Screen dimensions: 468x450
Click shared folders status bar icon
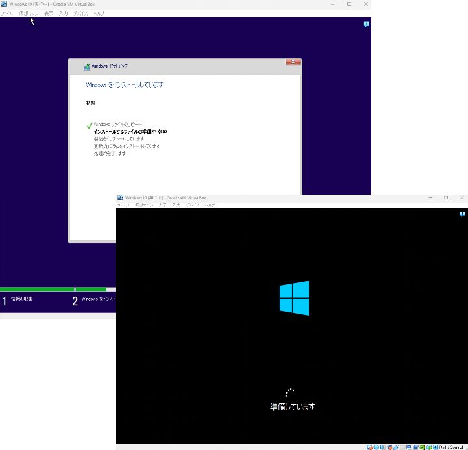click(402, 447)
